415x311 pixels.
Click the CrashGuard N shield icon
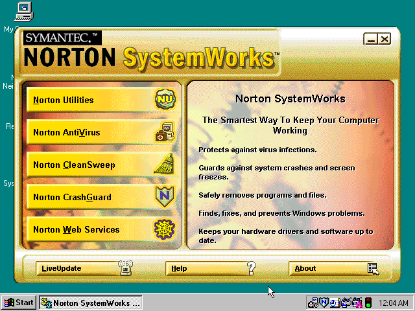164,196
